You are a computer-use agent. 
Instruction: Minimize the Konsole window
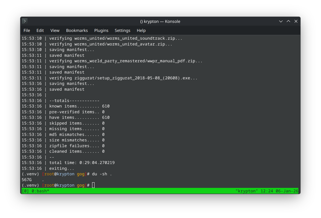point(281,21)
